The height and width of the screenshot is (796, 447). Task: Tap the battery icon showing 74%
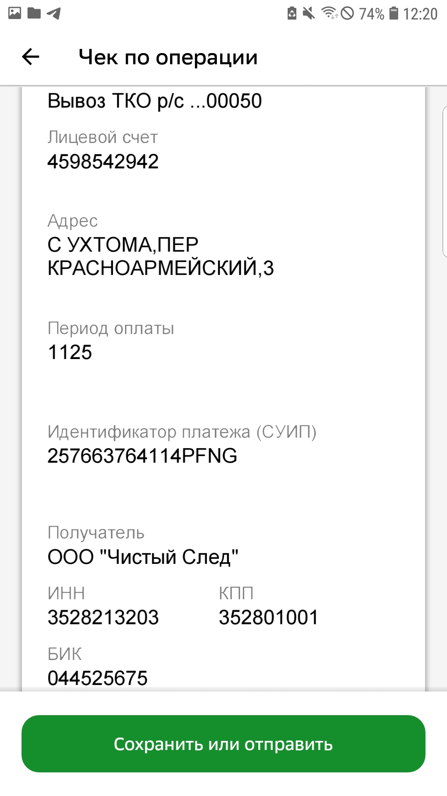[x=394, y=13]
